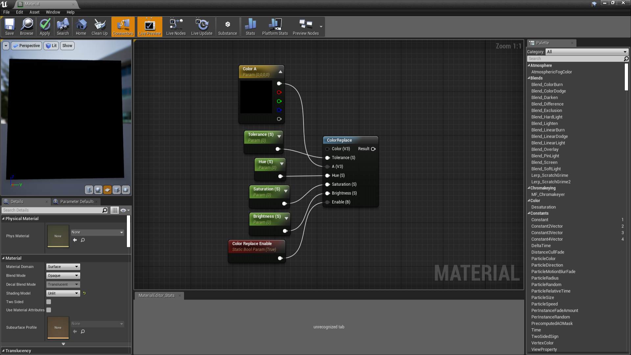Check Use Material Attributes

pyautogui.click(x=48, y=310)
